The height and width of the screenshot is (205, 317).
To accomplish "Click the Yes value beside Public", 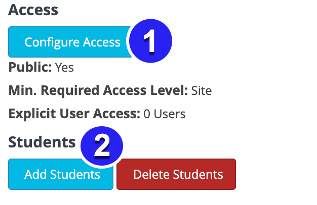I will point(64,68).
